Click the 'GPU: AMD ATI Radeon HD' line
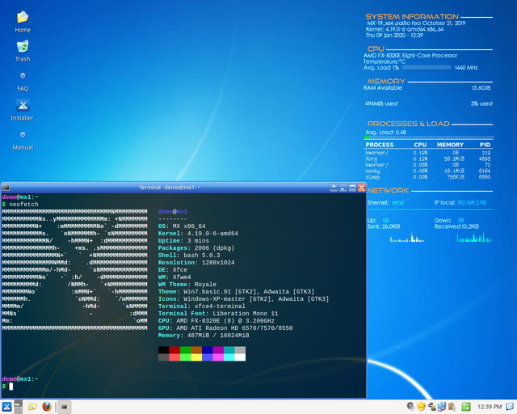Screen dimensions: 517x414 (225, 327)
